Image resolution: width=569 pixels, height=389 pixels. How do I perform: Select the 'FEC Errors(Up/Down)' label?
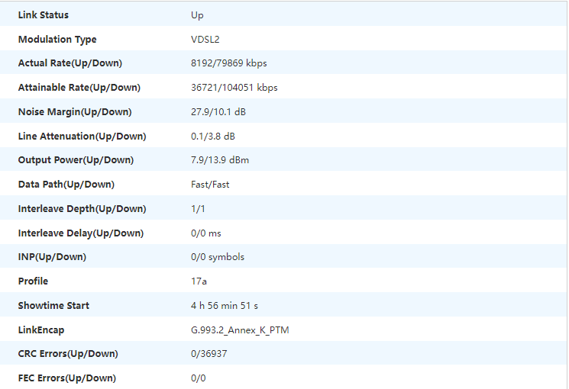[66, 378]
